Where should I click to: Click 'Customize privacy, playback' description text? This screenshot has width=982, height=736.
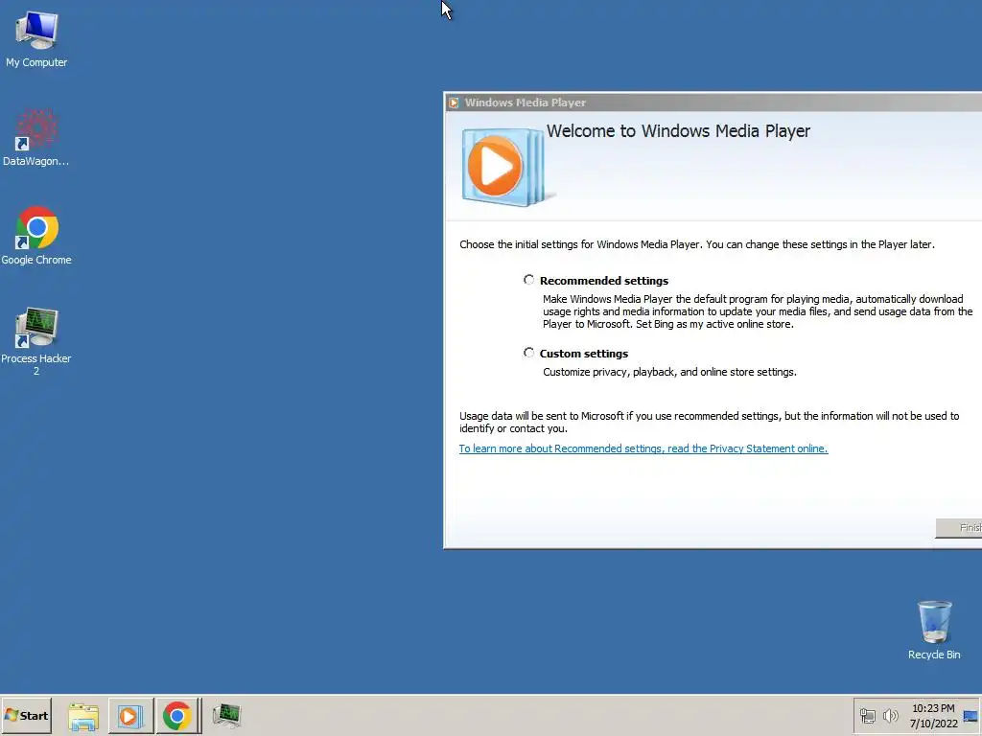pos(669,373)
